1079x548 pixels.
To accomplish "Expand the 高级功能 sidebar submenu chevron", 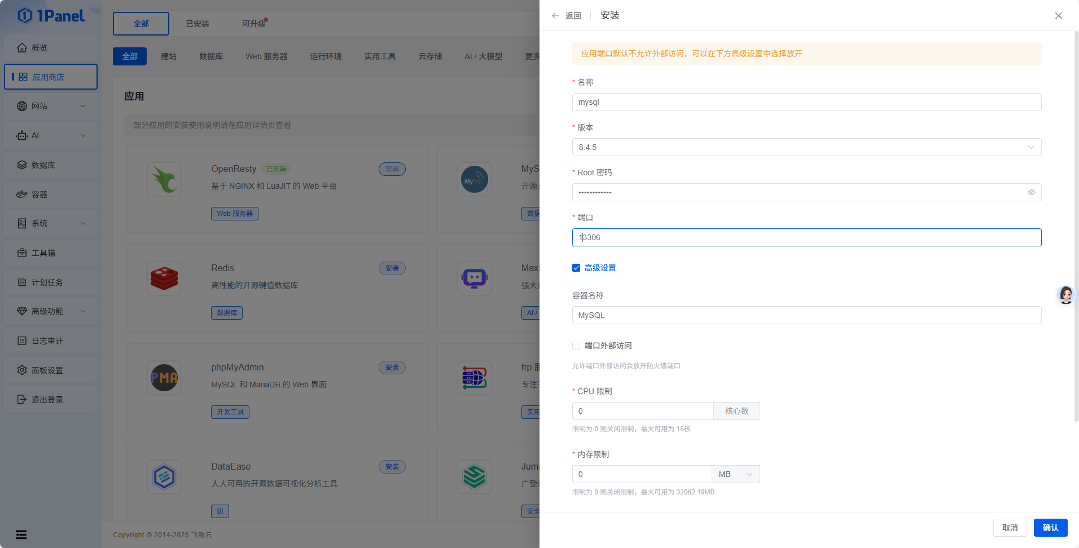I will pos(83,311).
